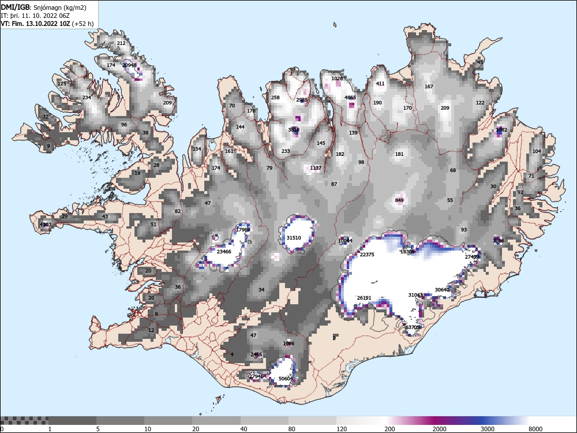Click the snow value '43' on Snæfellsnes peninsula
This screenshot has height=433, width=577.
(x=105, y=216)
